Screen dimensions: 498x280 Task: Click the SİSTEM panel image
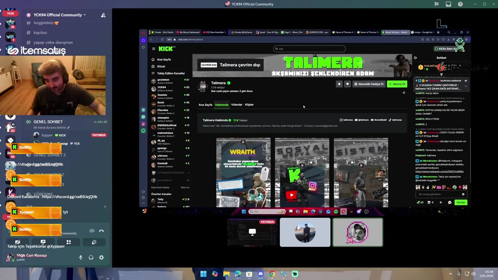pos(361,172)
